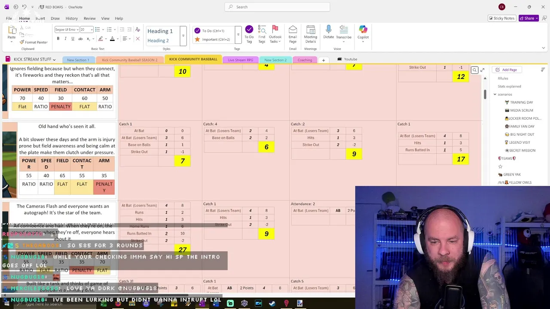
Task: Click the numbered list icon
Action: pos(109,29)
